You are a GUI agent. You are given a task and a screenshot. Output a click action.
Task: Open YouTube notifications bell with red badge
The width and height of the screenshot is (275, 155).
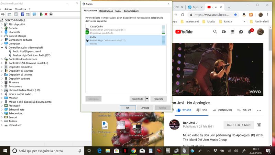coord(250,31)
